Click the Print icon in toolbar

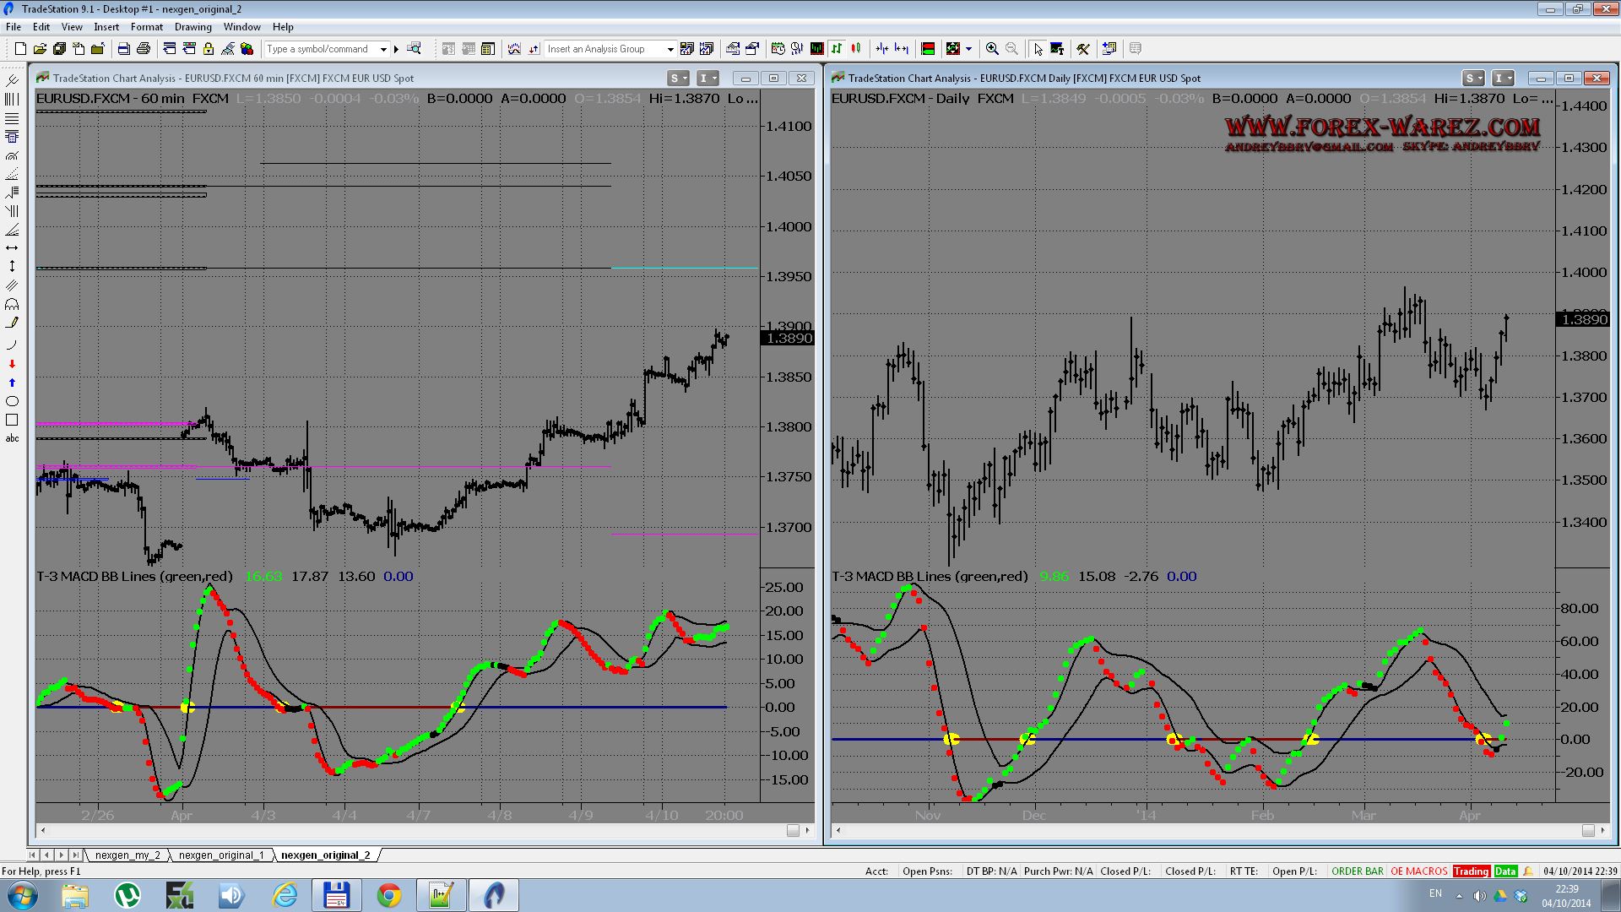click(144, 49)
